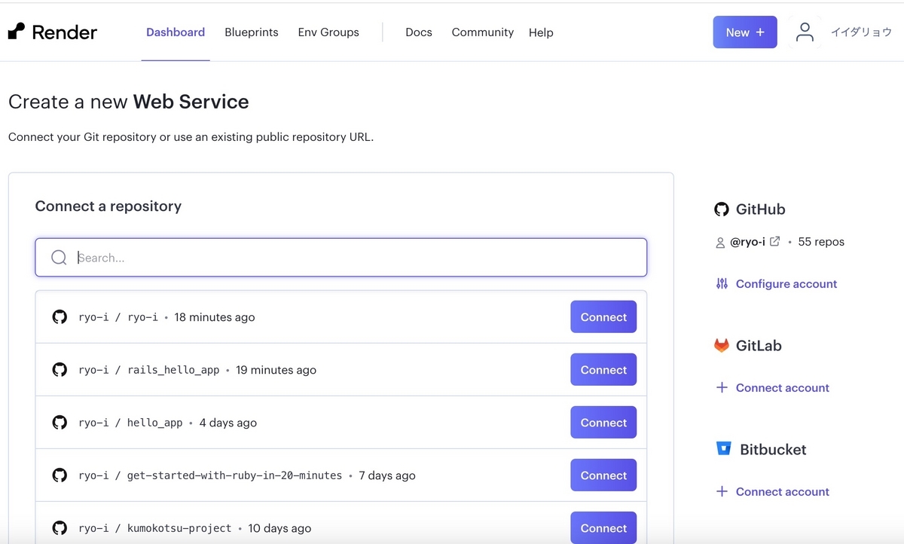Select the 'ryo-i / hello_app' repo name
This screenshot has width=904, height=544.
(x=130, y=423)
